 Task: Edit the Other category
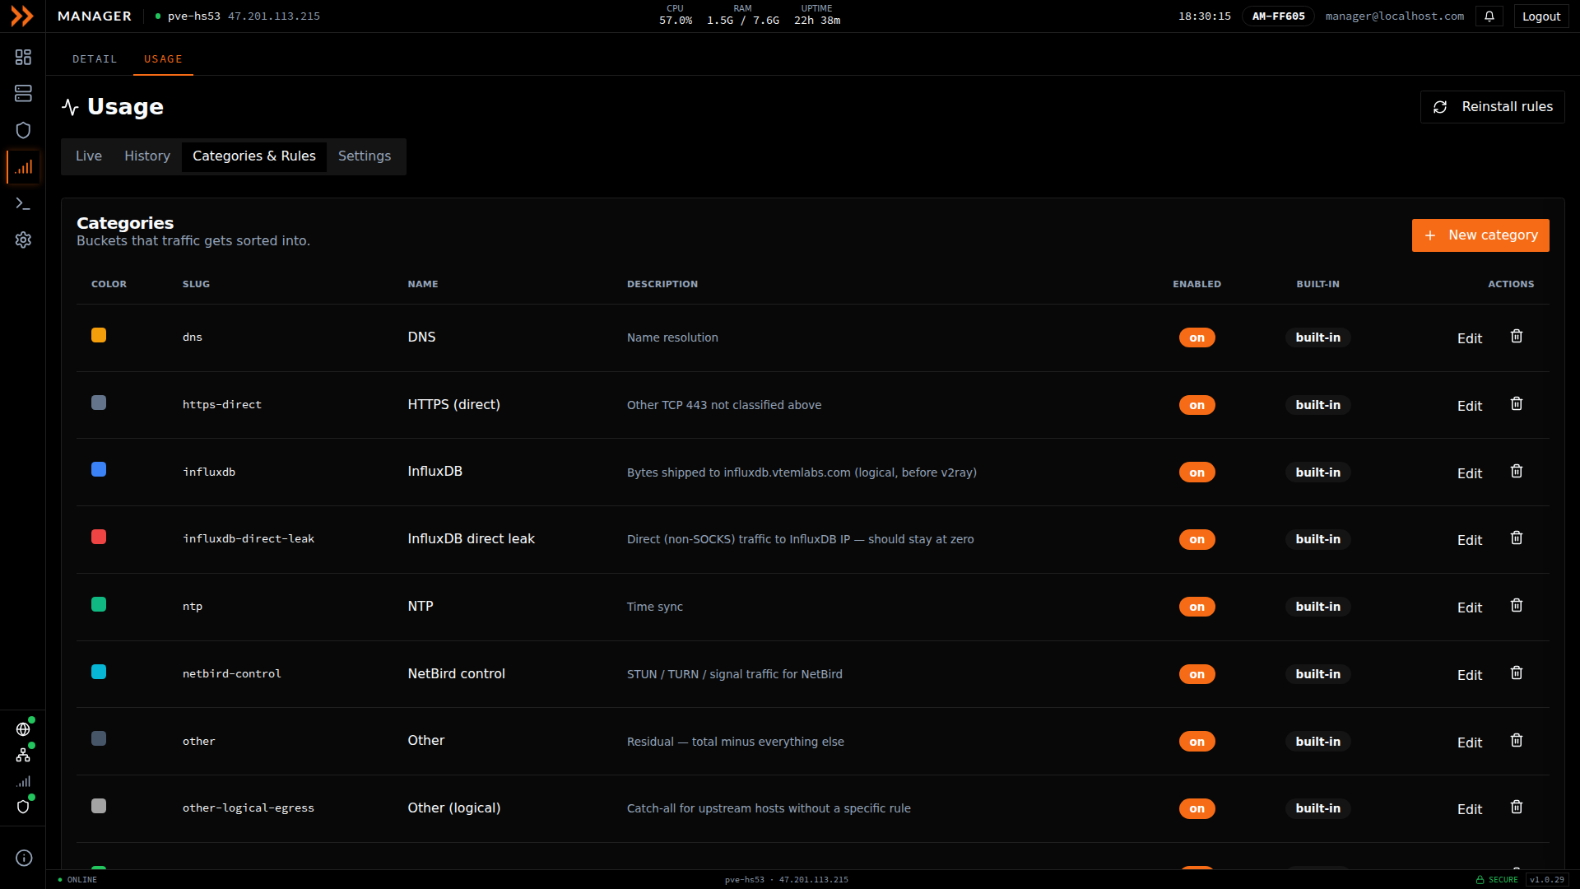point(1469,742)
